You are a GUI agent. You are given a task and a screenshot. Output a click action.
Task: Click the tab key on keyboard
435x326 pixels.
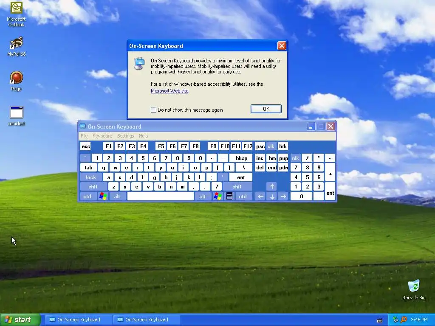[x=88, y=167]
